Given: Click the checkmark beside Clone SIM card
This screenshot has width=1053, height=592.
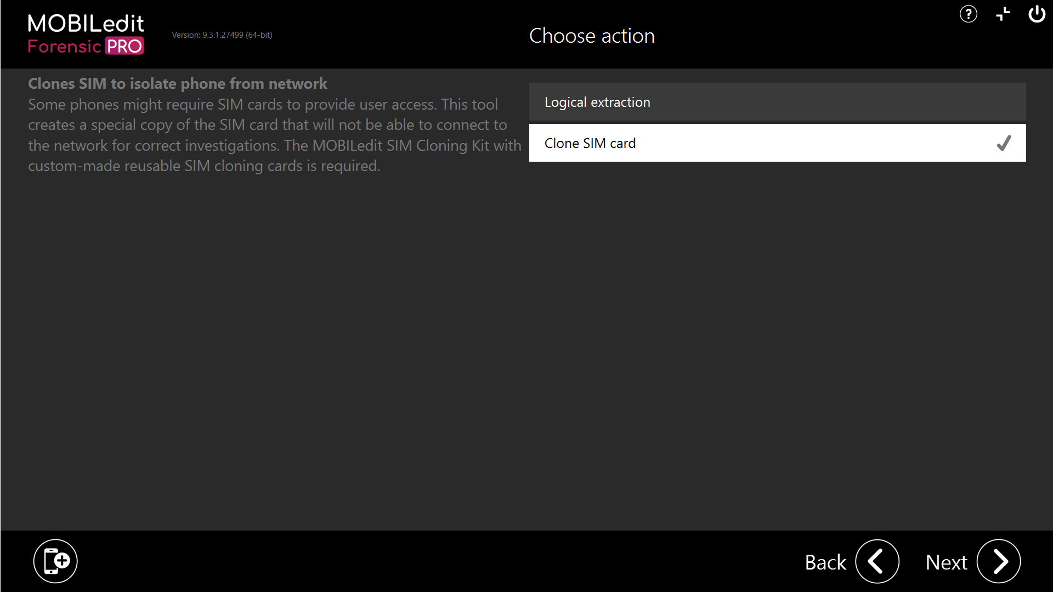Looking at the screenshot, I should coord(1004,143).
